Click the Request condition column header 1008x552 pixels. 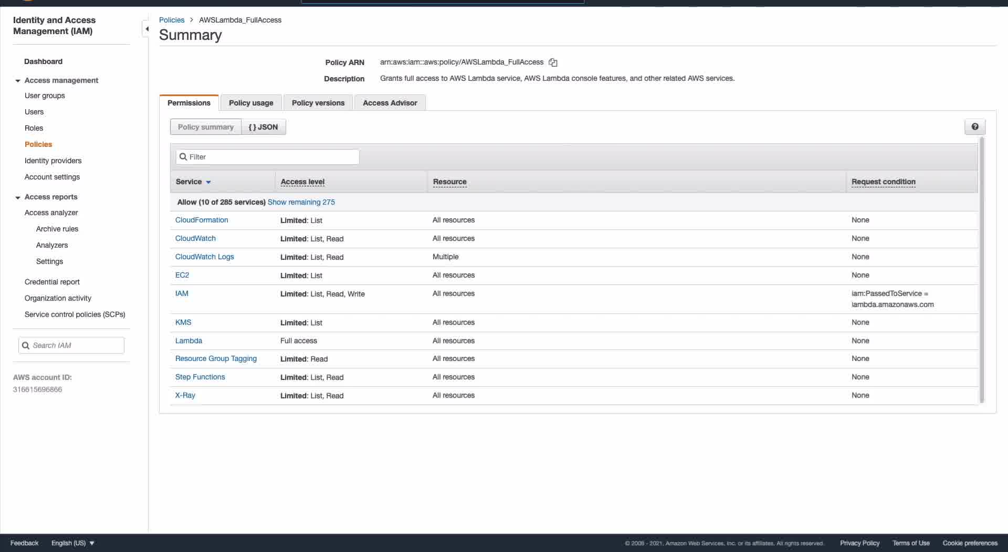[884, 182]
